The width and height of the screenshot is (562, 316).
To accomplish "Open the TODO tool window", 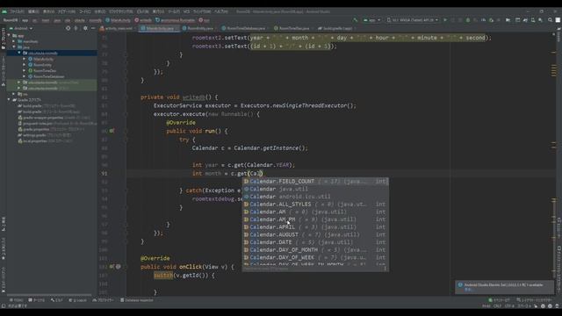I will coord(16,300).
